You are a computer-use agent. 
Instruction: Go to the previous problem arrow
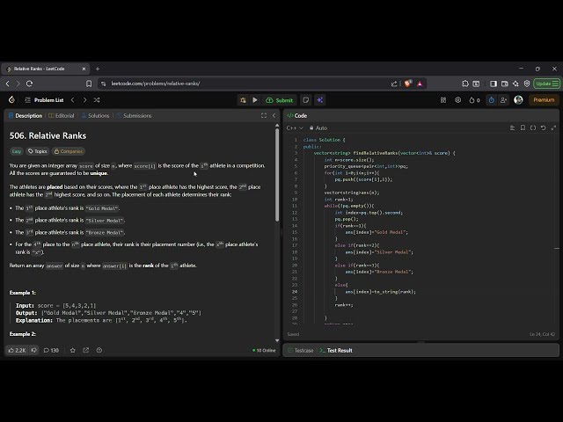73,100
